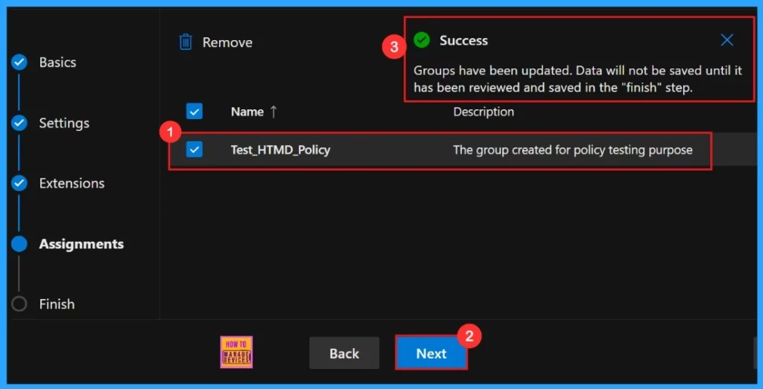Select the Test_HTMD_Policy group name

(x=280, y=150)
